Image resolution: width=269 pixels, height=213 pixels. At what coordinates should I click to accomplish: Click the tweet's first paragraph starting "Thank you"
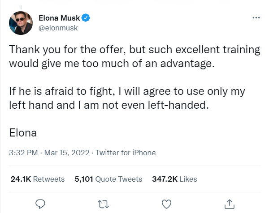pos(134,56)
